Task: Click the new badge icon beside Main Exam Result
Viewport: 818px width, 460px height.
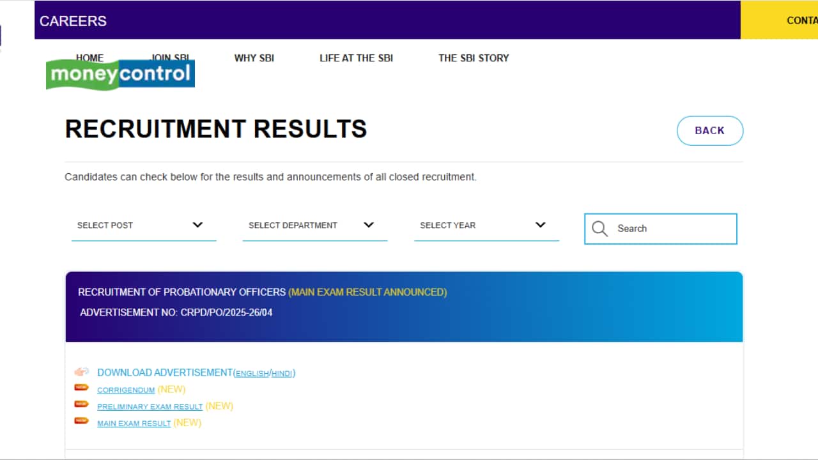Action: tap(81, 420)
